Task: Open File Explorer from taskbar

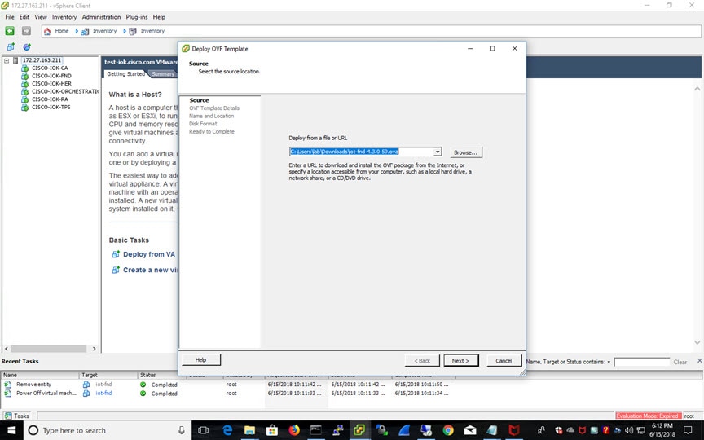Action: [249, 430]
